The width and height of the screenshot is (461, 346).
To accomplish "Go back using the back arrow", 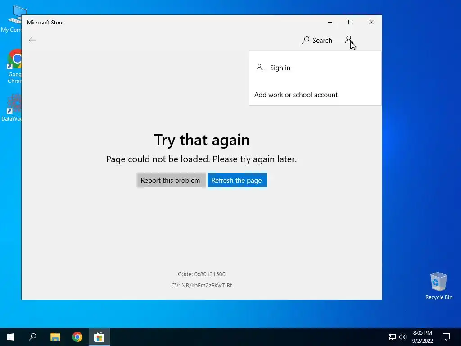I will click(32, 40).
